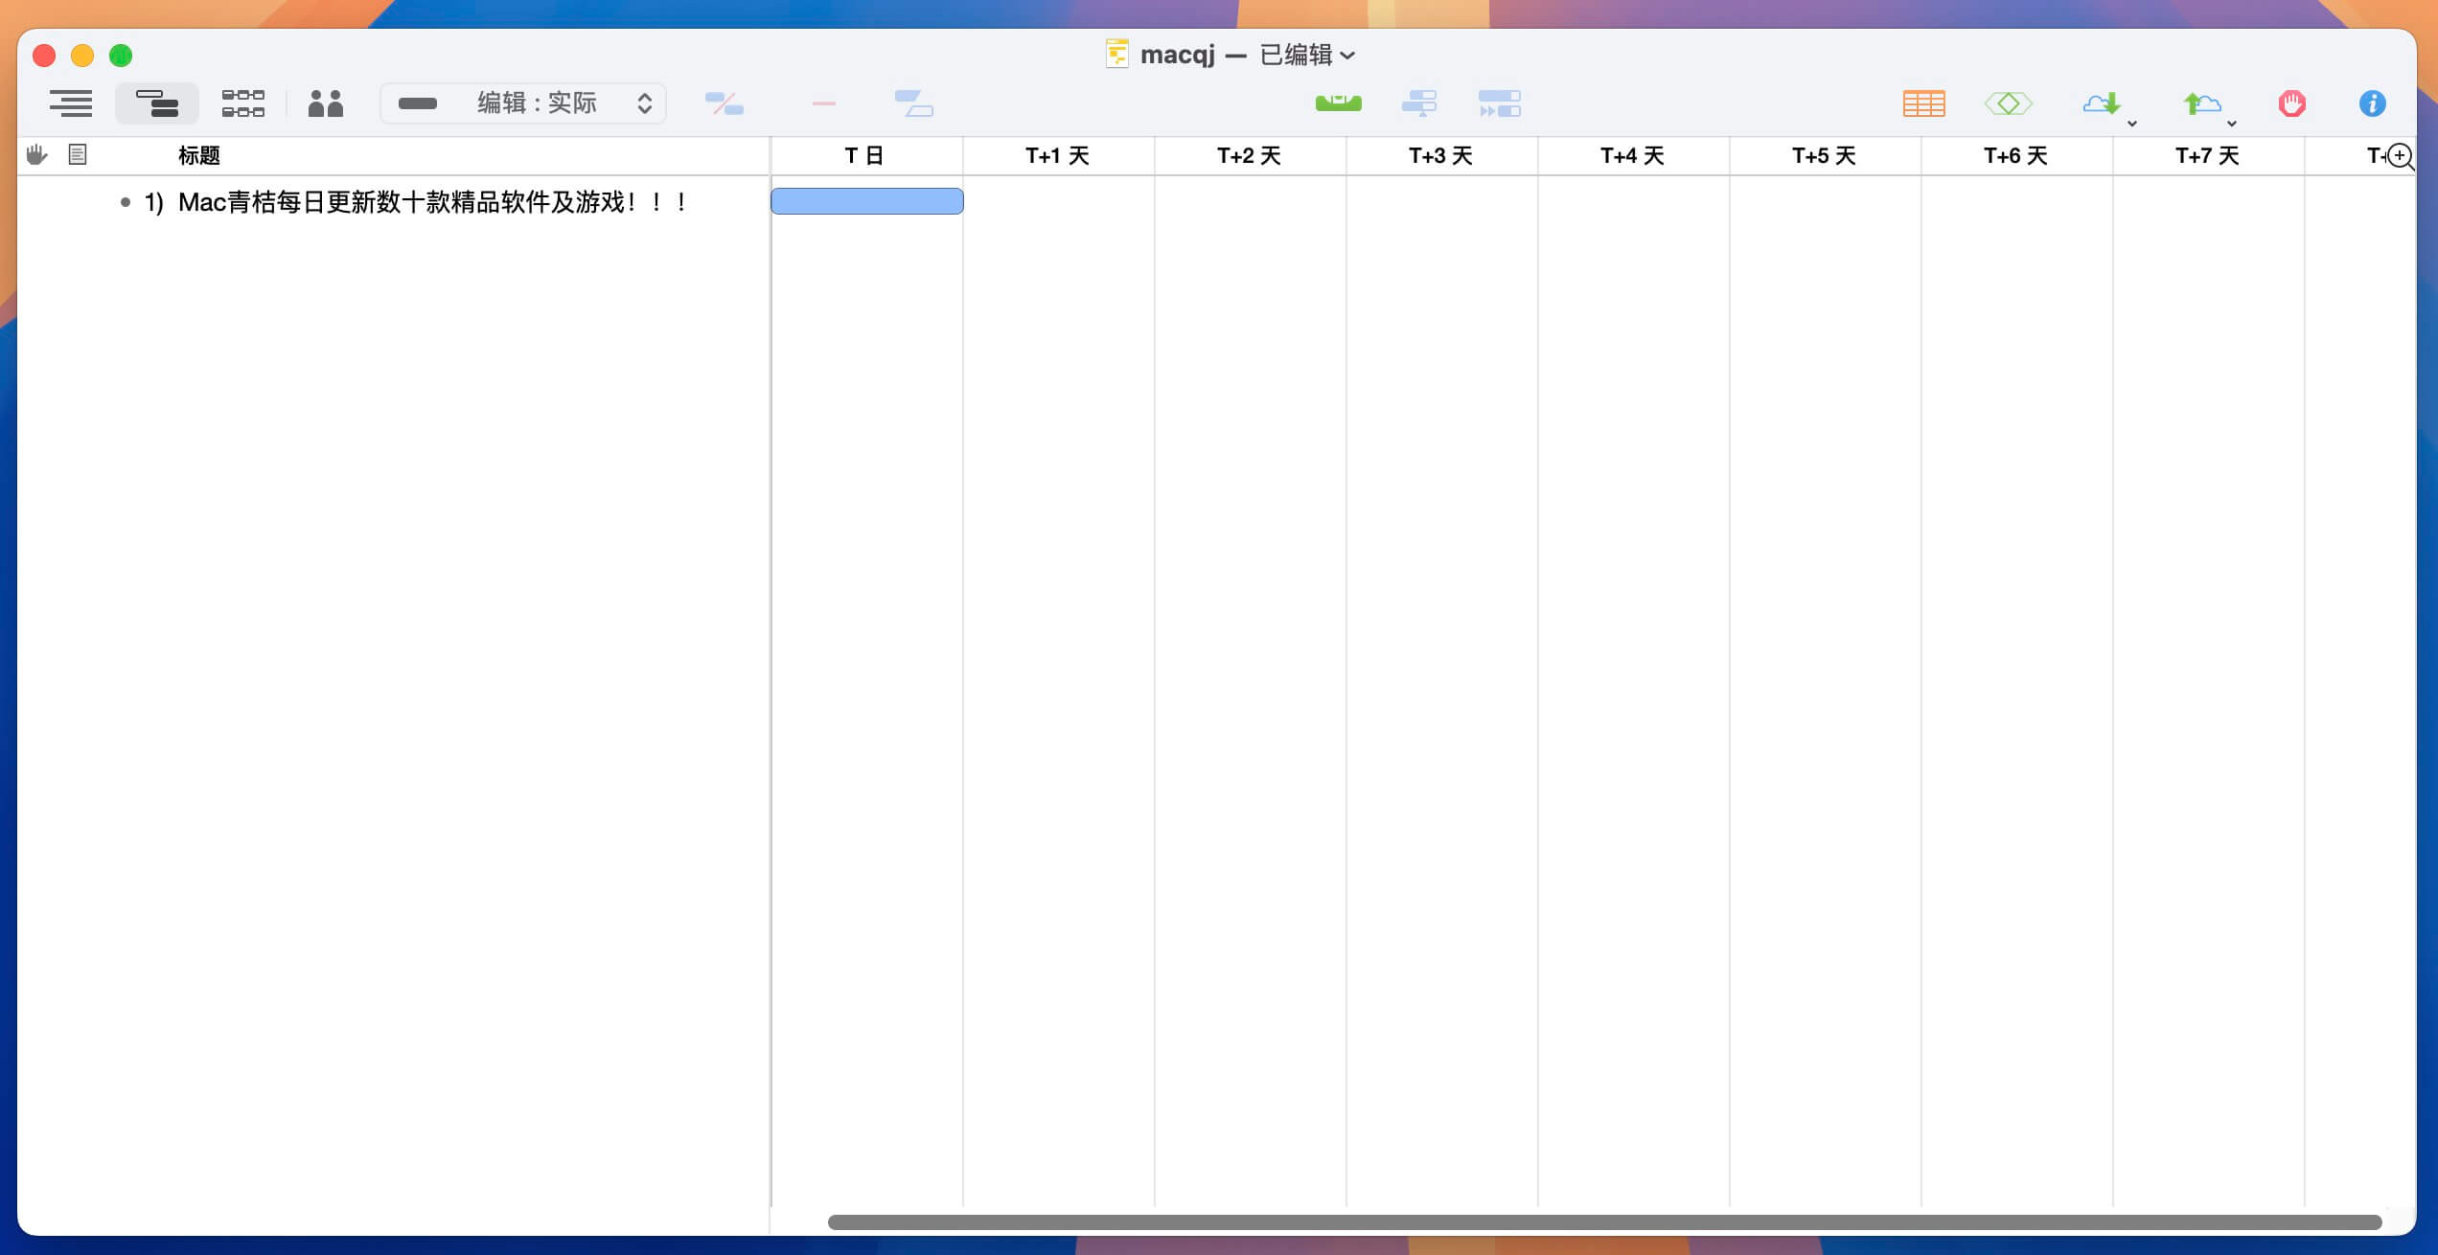The height and width of the screenshot is (1255, 2438).
Task: Select the blue Gantt bar for task 1
Action: [866, 201]
